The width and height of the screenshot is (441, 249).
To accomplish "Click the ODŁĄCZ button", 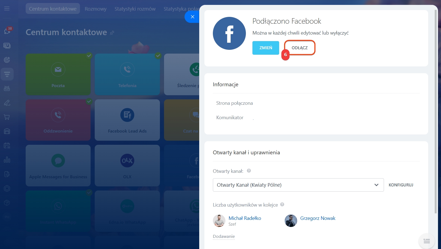I will [300, 48].
